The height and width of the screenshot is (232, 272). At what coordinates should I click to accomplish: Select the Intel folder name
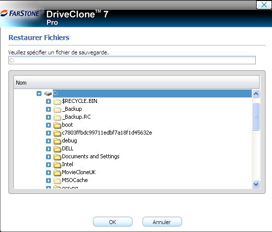point(67,164)
